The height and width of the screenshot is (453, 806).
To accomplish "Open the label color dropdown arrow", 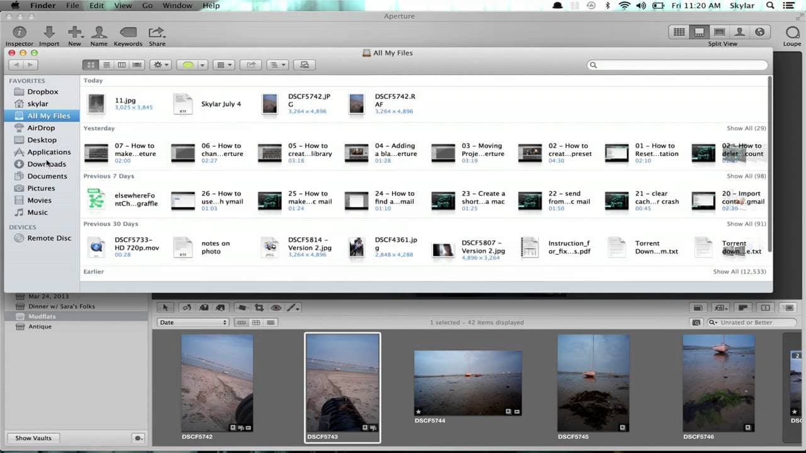I will (202, 65).
